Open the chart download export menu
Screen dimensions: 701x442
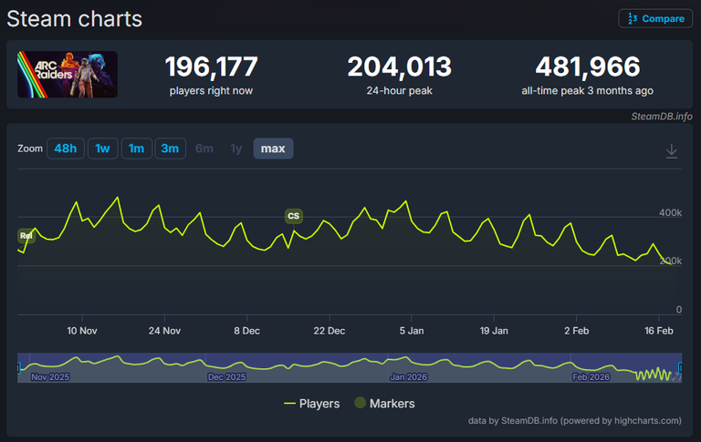click(672, 151)
